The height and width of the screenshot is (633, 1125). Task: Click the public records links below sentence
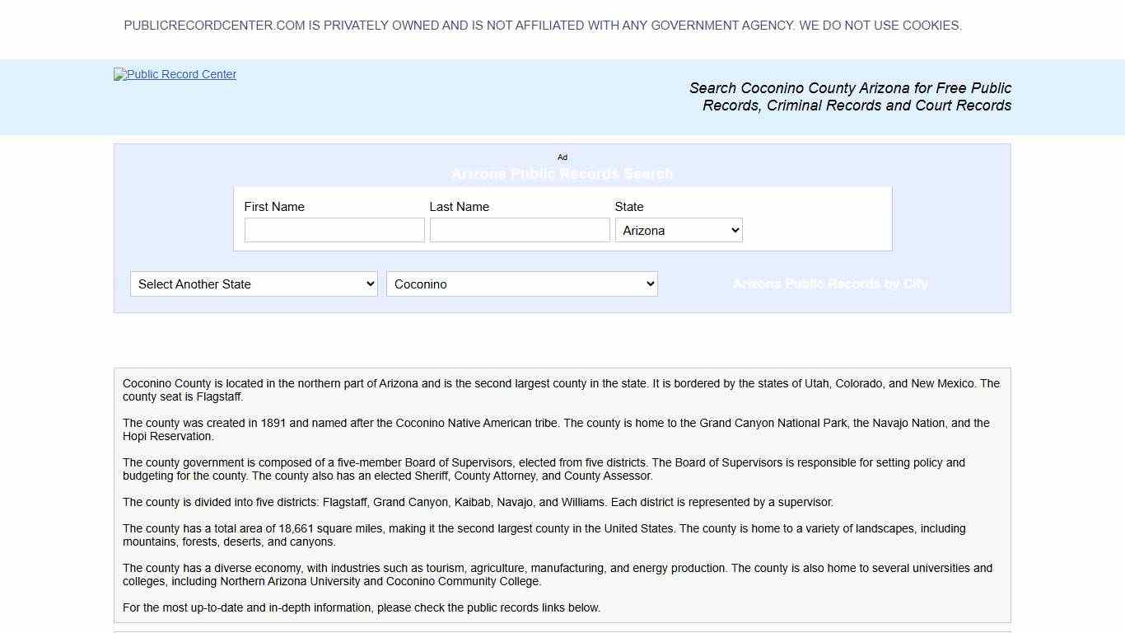362,607
